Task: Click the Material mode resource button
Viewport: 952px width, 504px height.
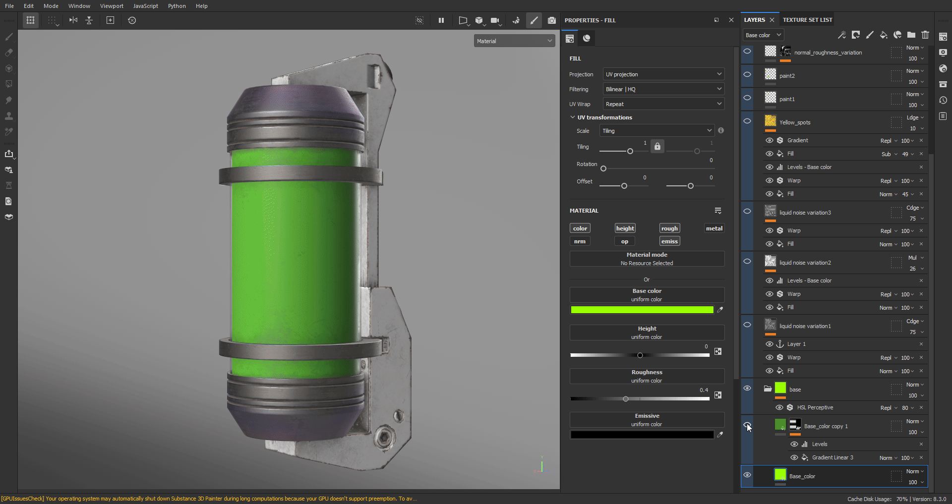Action: click(x=647, y=259)
